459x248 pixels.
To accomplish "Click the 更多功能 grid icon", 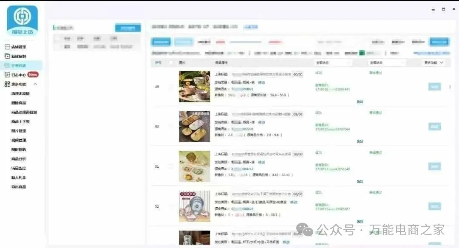I will click(x=7, y=84).
